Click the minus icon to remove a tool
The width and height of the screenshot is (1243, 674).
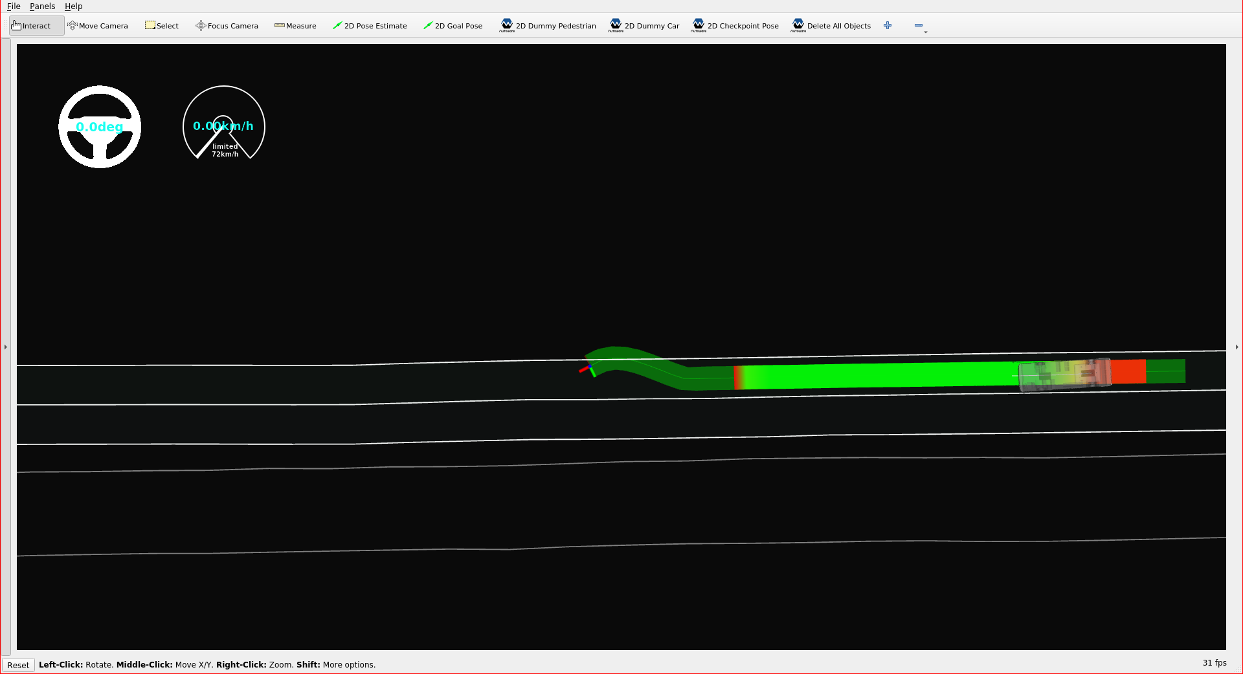918,25
